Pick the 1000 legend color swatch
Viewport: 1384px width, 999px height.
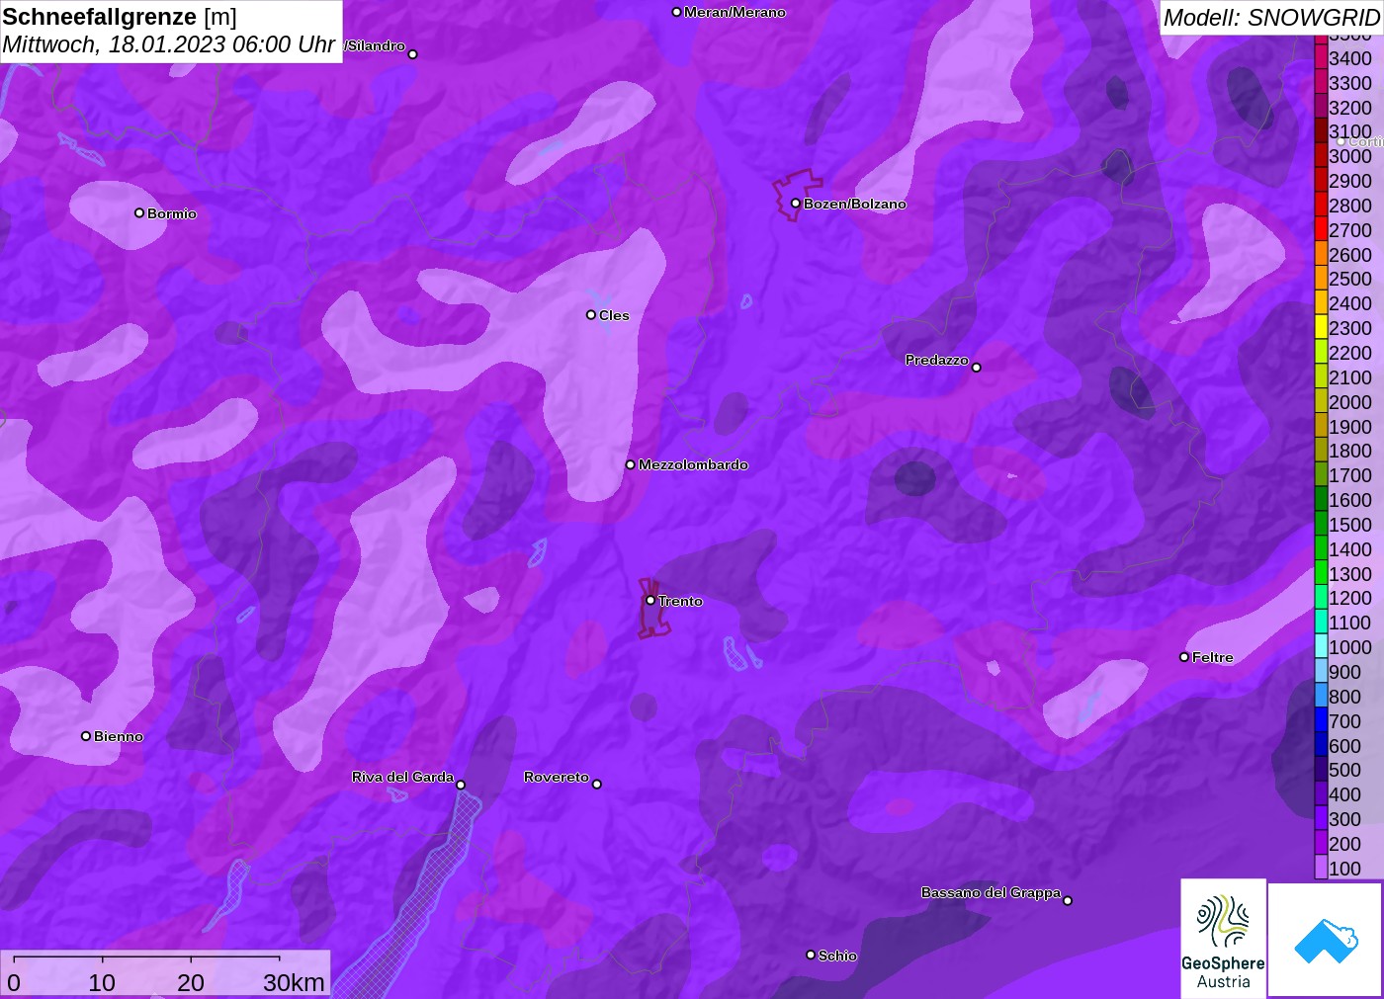pyautogui.click(x=1321, y=647)
